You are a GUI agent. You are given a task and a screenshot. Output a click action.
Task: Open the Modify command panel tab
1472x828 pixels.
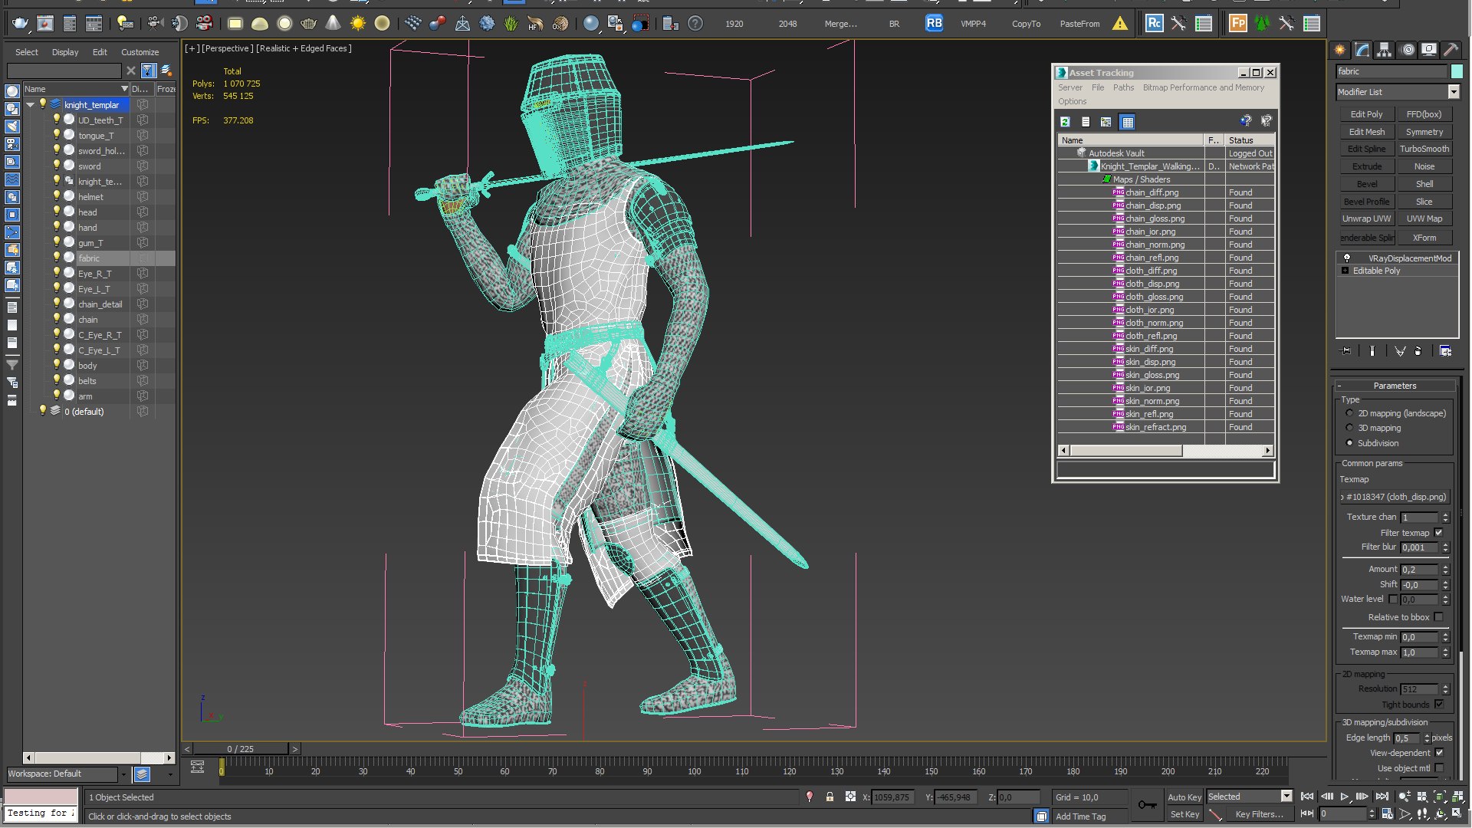(1362, 50)
